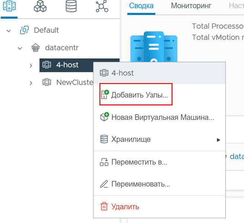Open the Networking inventory icon
The height and width of the screenshot is (223, 244).
point(102,6)
